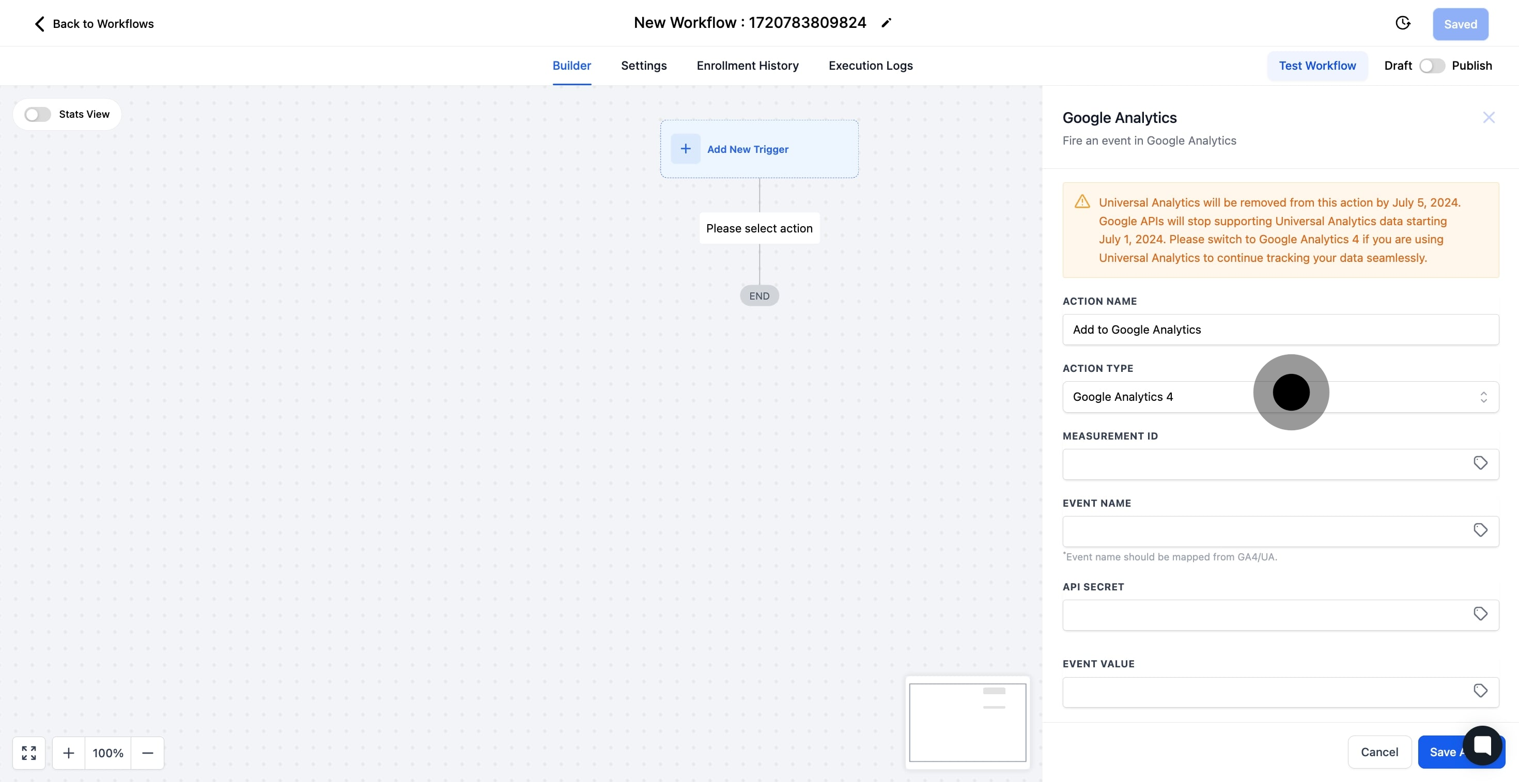Open the Enrollment History tab

747,66
